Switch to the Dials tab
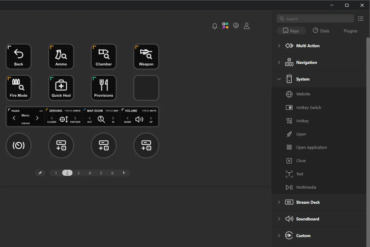 point(321,31)
